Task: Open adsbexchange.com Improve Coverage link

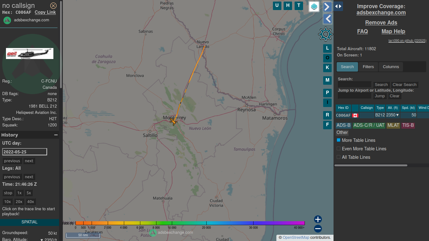Action: [x=381, y=13]
